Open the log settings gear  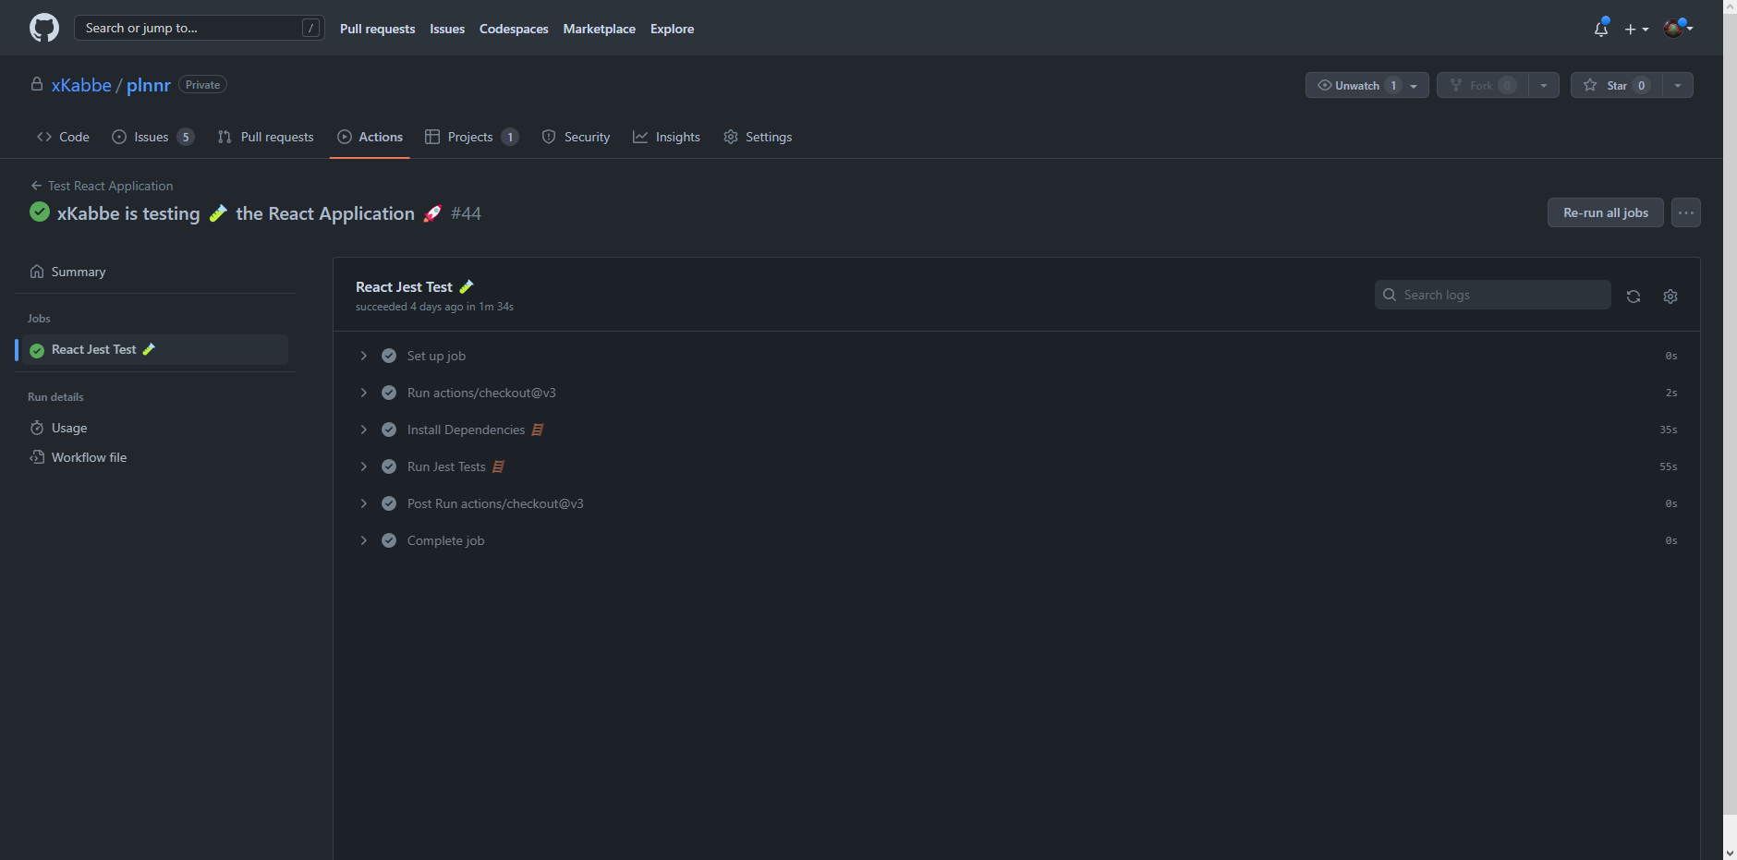pyautogui.click(x=1670, y=297)
